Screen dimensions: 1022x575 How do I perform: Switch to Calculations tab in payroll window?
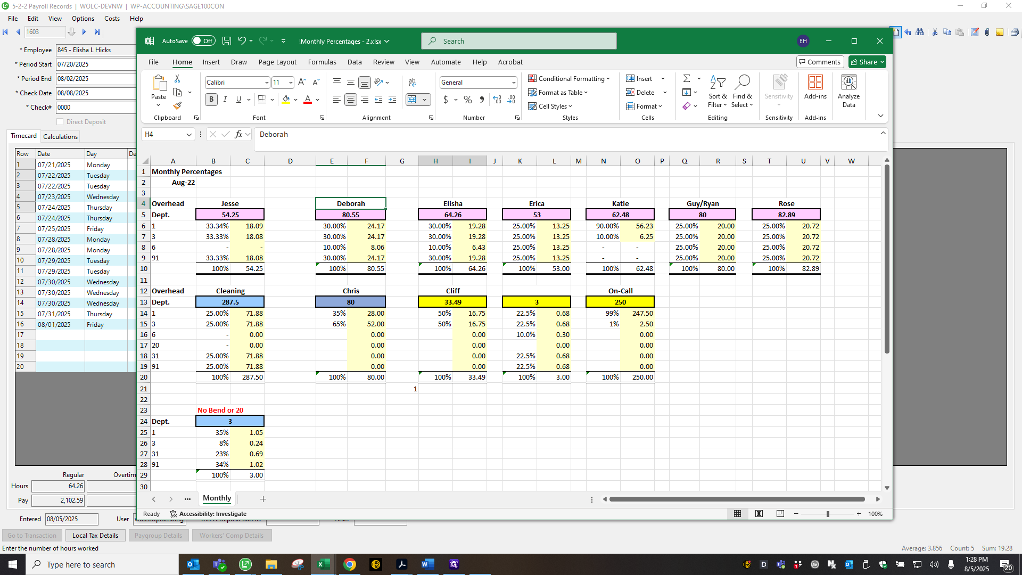pyautogui.click(x=60, y=137)
